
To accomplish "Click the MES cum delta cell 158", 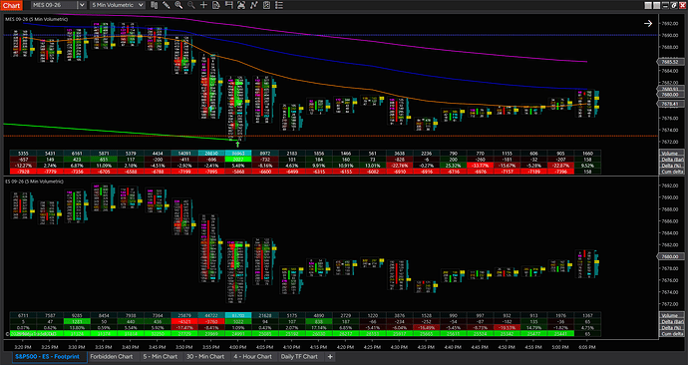I will 587,172.
